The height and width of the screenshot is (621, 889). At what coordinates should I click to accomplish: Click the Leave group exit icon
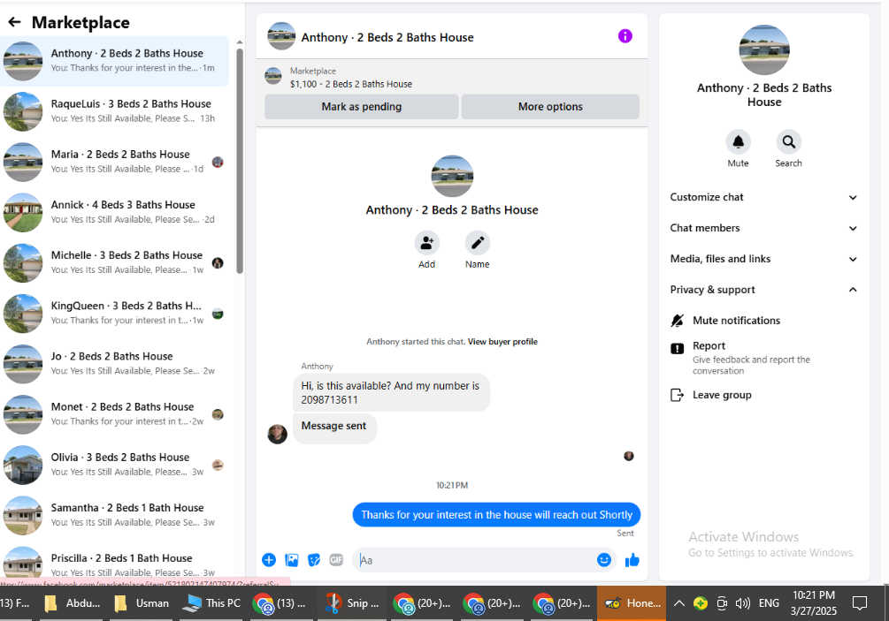point(678,395)
